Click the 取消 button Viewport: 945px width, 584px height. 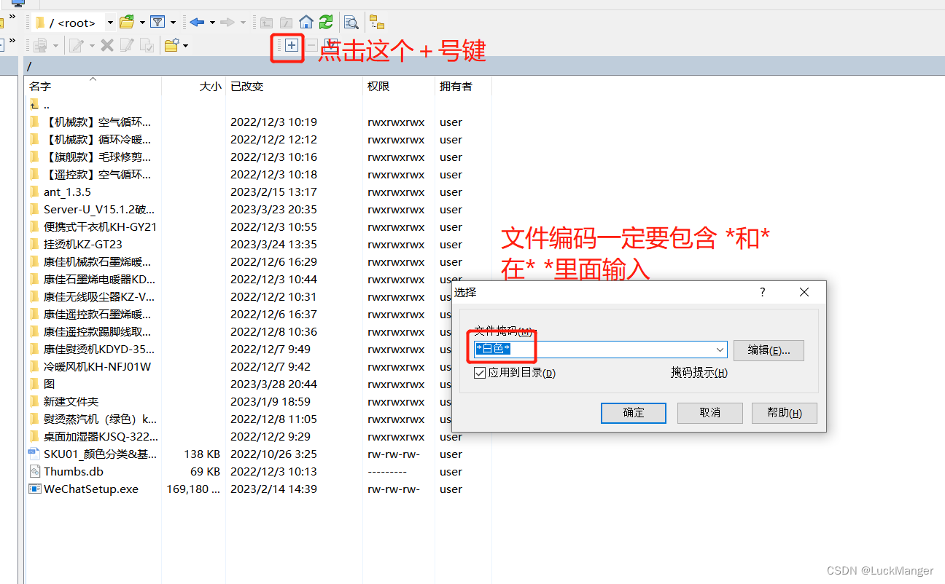[710, 413]
